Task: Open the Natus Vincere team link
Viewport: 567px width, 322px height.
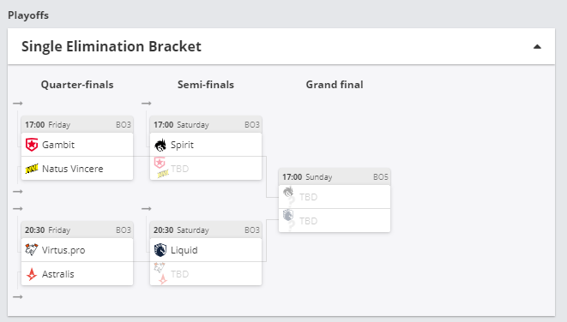Action: pos(73,169)
